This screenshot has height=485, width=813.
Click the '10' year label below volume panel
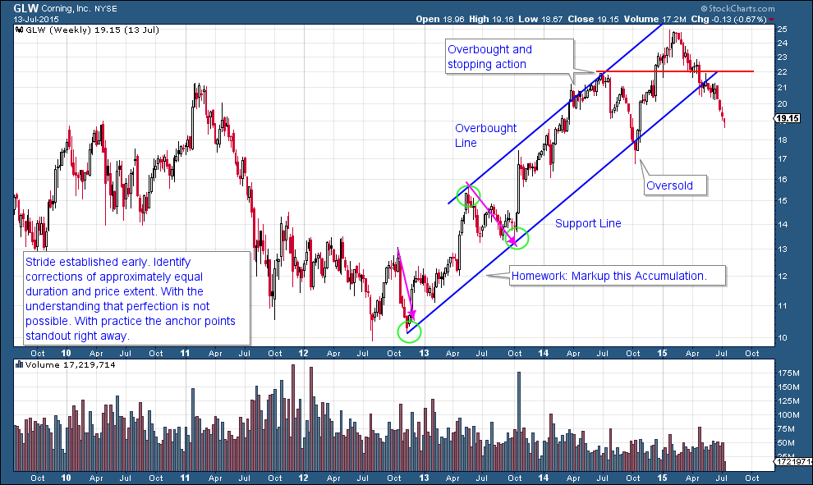pos(66,478)
